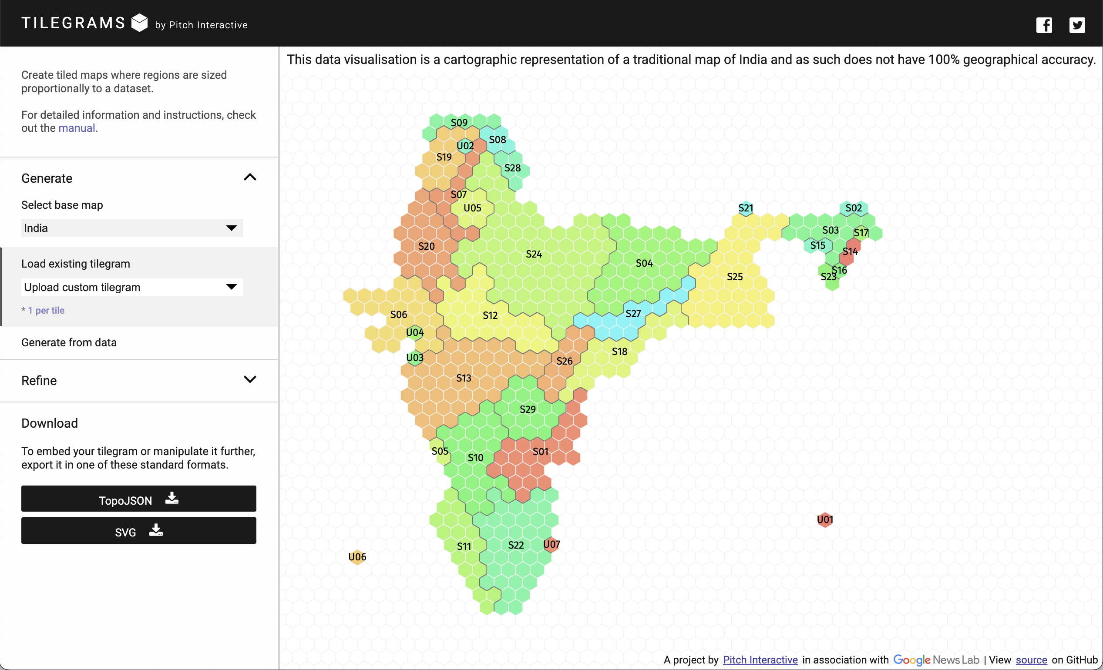Click the S21 cyan hexagon tile
This screenshot has width=1103, height=670.
[745, 208]
